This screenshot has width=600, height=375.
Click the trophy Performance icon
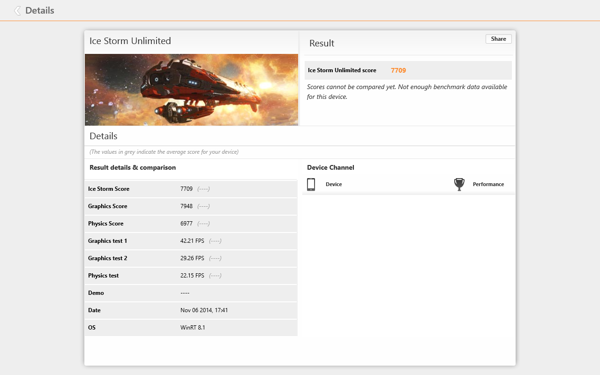point(459,184)
